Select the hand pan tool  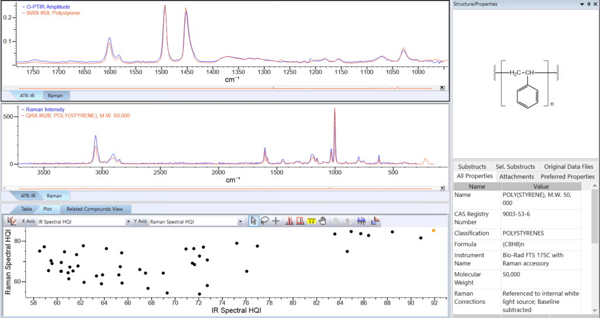323,221
